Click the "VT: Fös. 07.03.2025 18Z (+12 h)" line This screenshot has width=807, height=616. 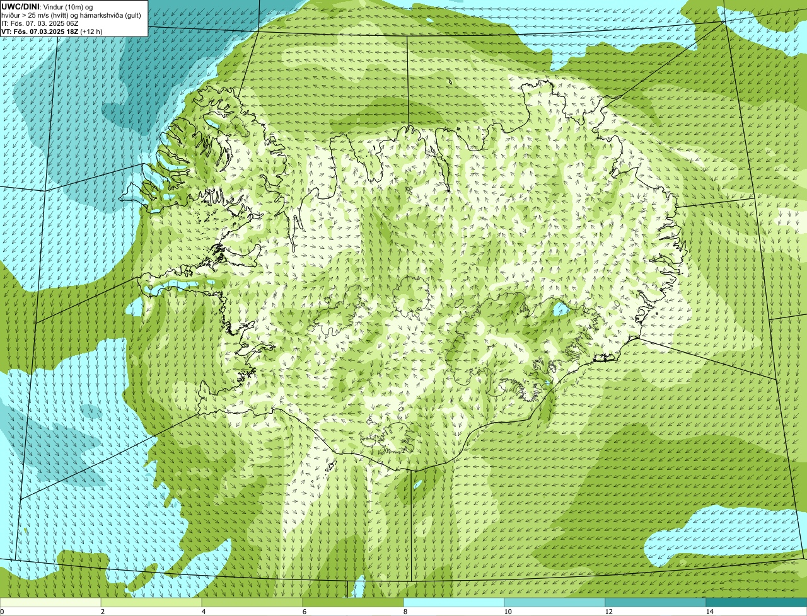(x=52, y=31)
